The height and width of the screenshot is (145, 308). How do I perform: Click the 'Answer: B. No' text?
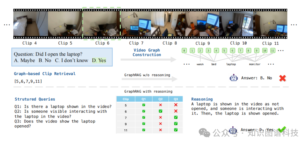tap(257, 78)
